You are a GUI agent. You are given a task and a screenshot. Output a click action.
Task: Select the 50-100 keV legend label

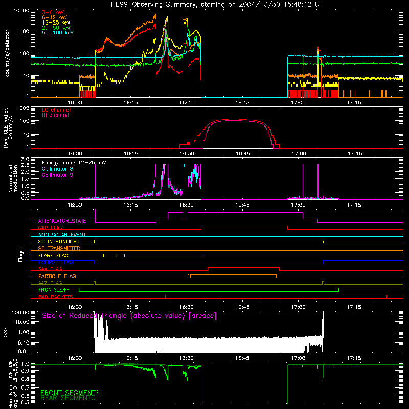pyautogui.click(x=58, y=33)
